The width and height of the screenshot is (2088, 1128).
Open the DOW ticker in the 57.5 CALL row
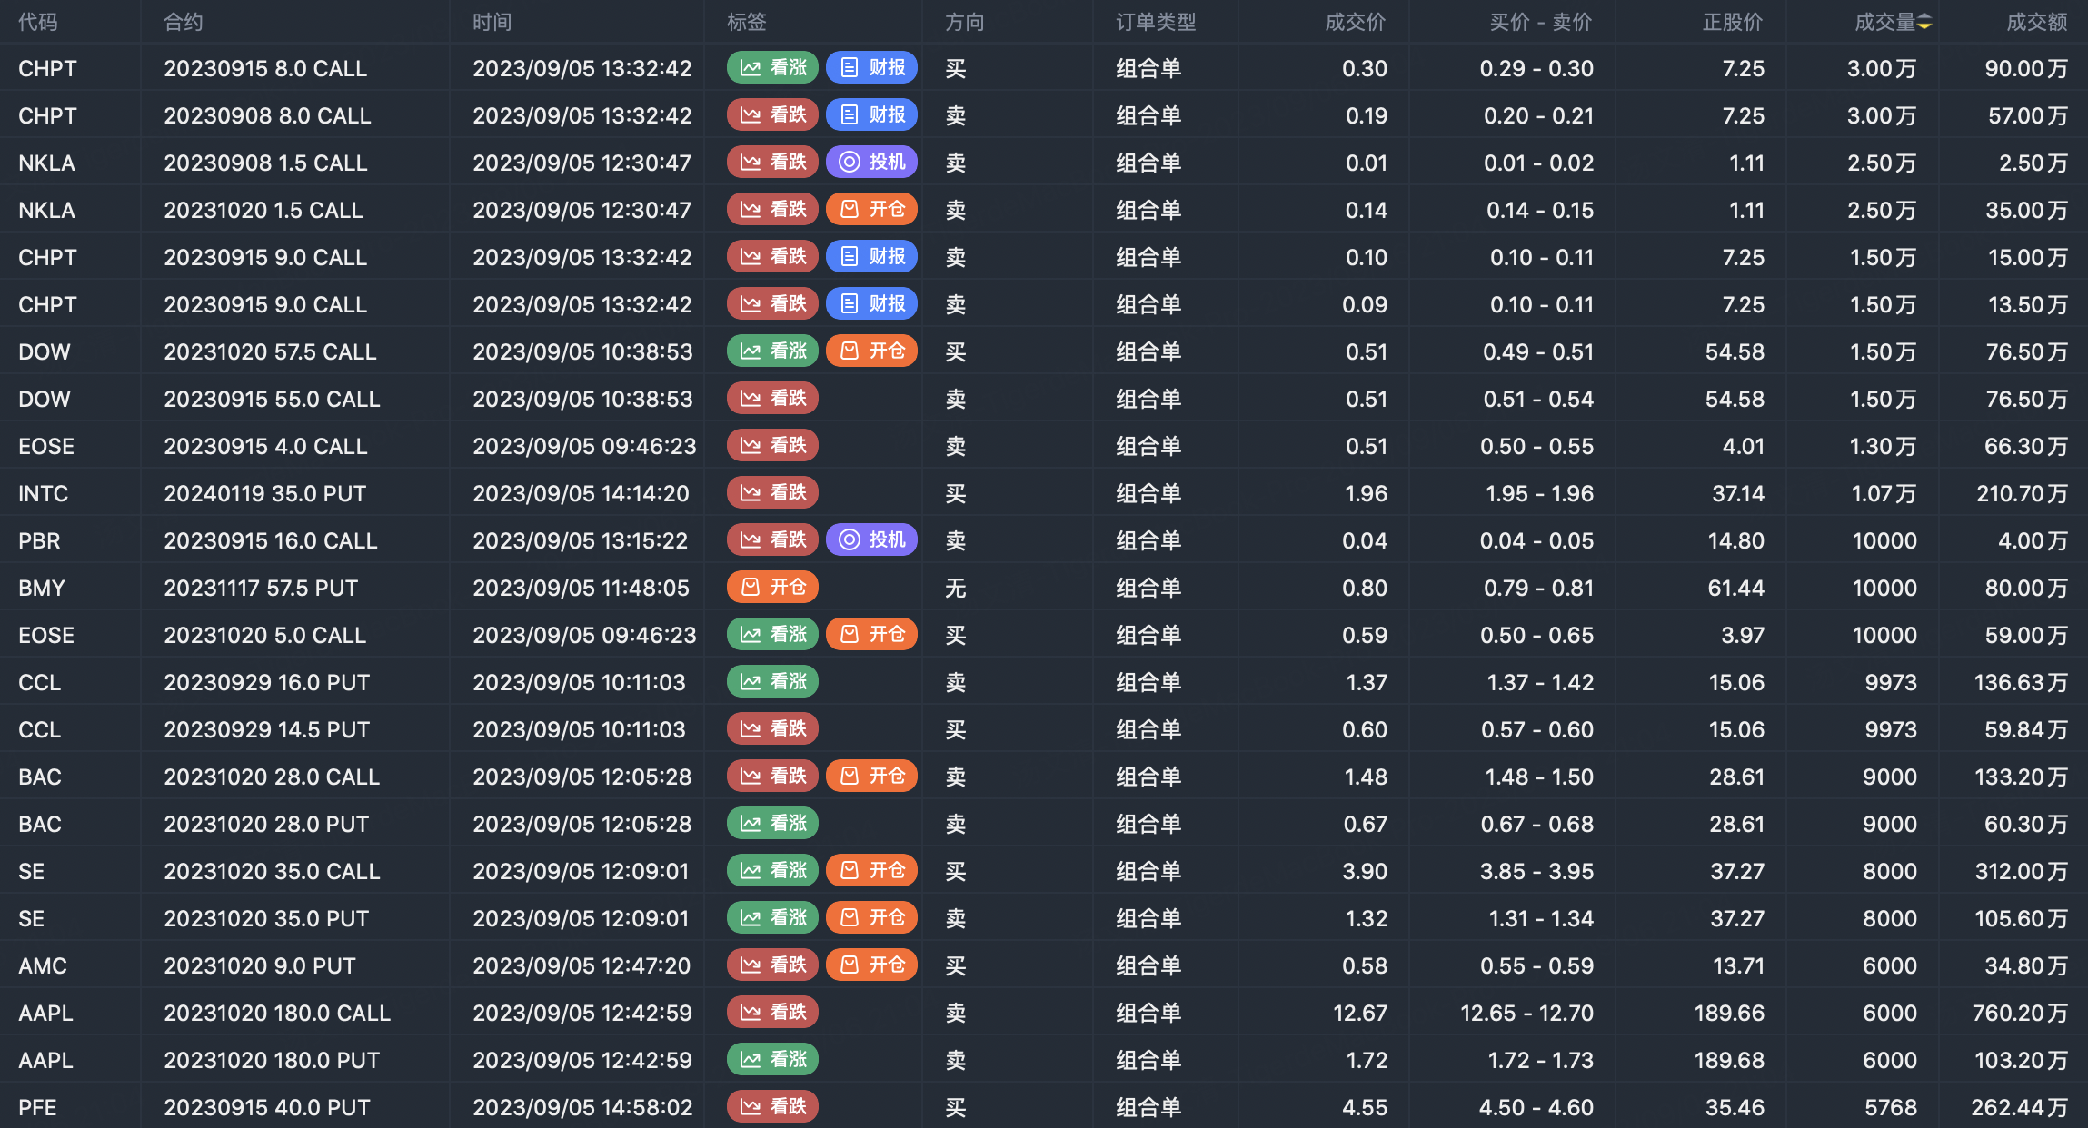click(x=44, y=351)
